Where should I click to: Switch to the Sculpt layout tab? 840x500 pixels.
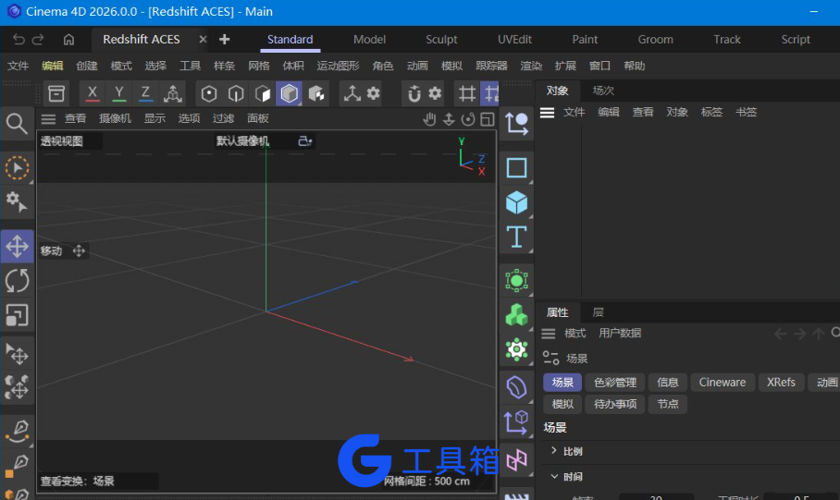[441, 39]
